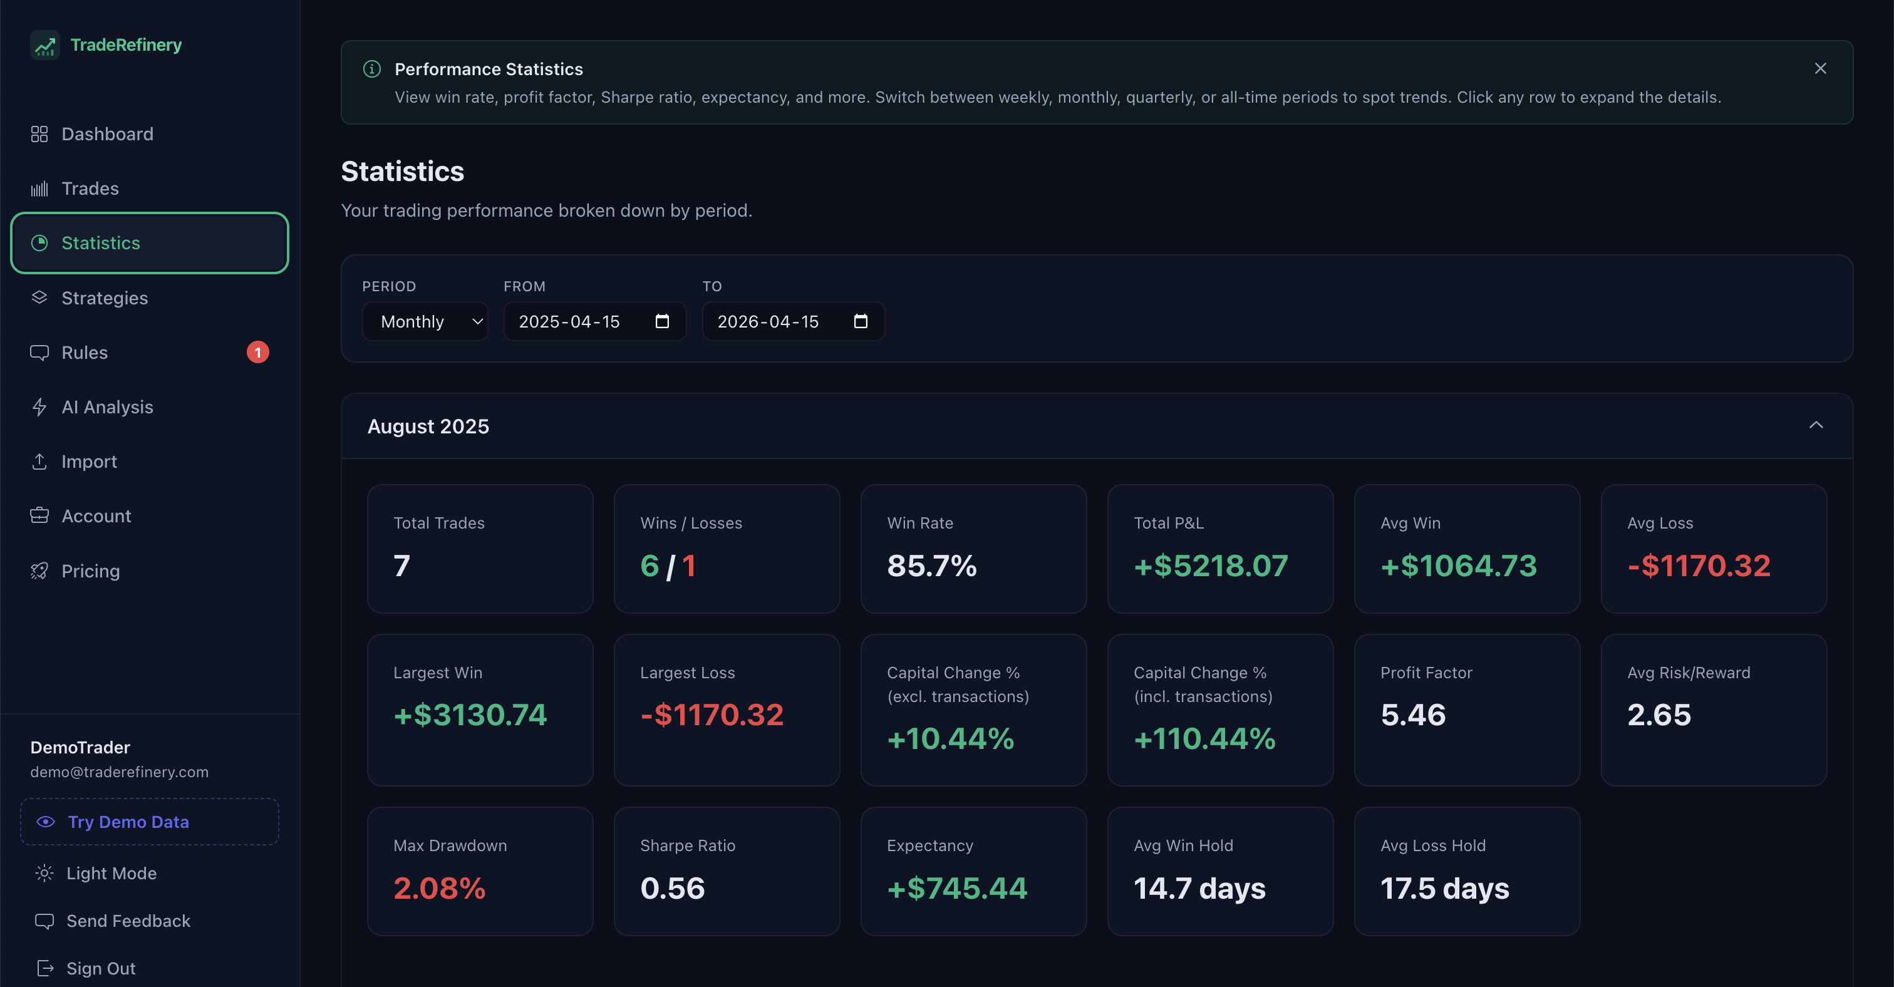The width and height of the screenshot is (1894, 987).
Task: Click Expectancy value +$745.44
Action: click(956, 889)
